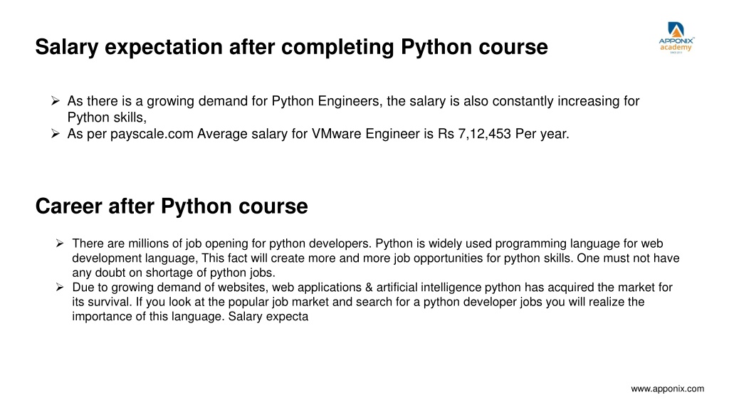Viewport: 729px width, 410px height.
Task: Click the arrow bullet before 'As per payscale.com'
Action: tap(56, 134)
